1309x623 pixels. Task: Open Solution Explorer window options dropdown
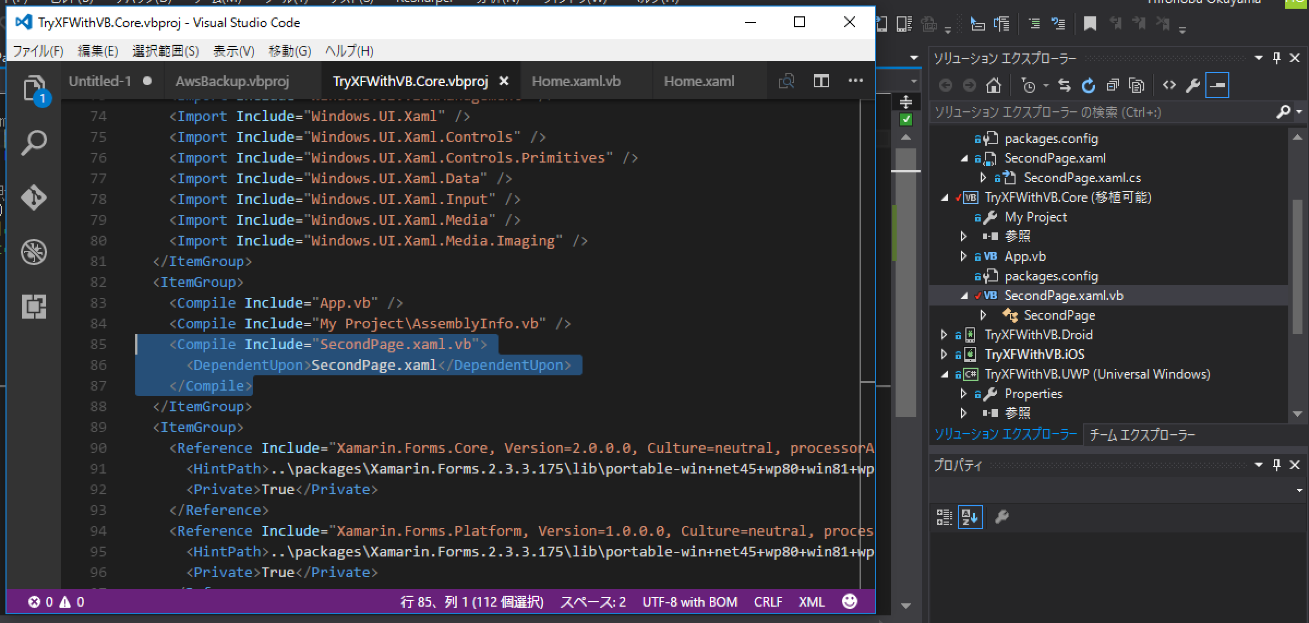coord(1259,58)
